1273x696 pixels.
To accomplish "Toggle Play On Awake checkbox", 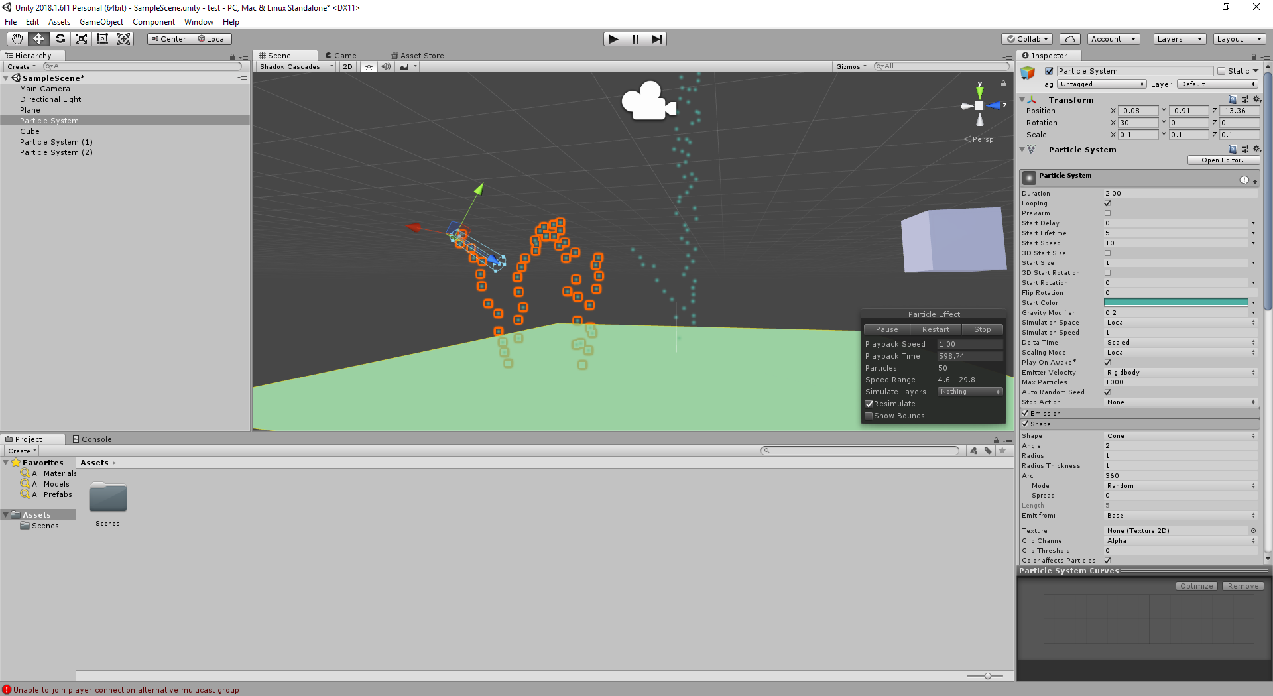I will 1107,363.
